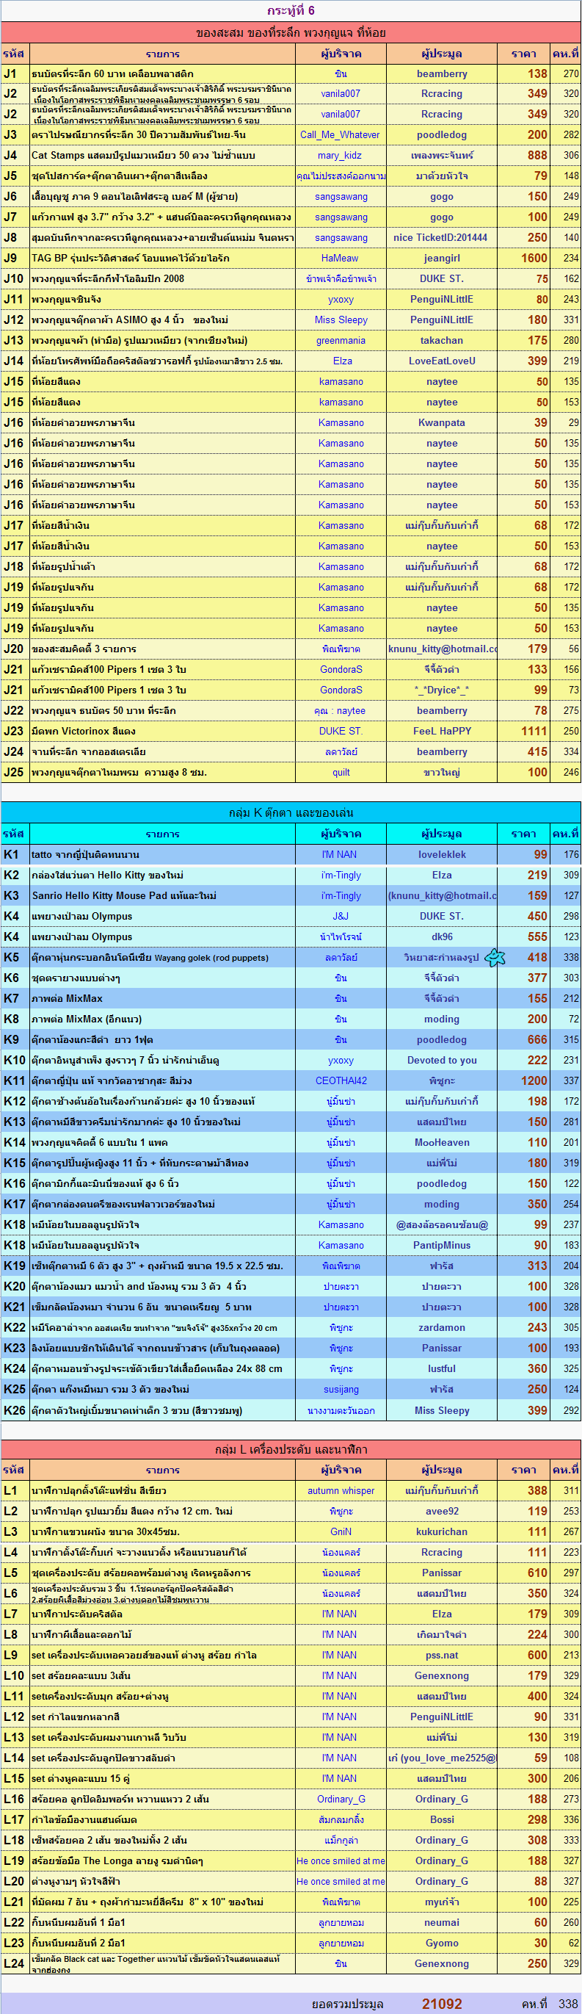Click the price '610' in row L5
The width and height of the screenshot is (582, 2014).
pos(537,1573)
